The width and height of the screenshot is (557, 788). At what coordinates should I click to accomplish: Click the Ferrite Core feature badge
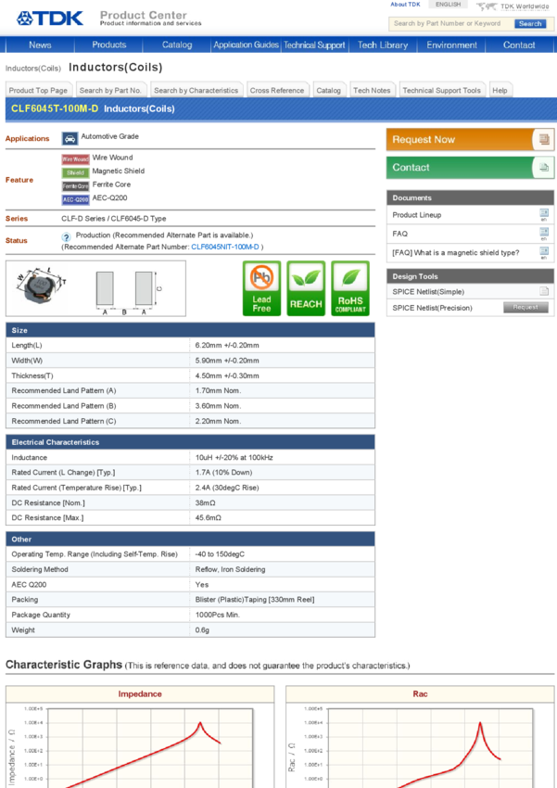(x=75, y=186)
